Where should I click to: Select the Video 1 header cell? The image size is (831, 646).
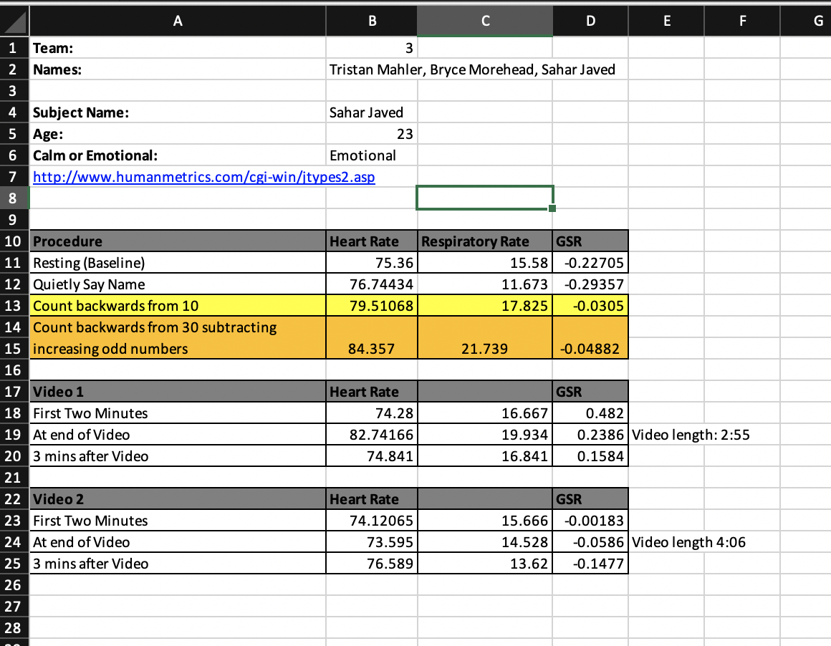coord(178,392)
